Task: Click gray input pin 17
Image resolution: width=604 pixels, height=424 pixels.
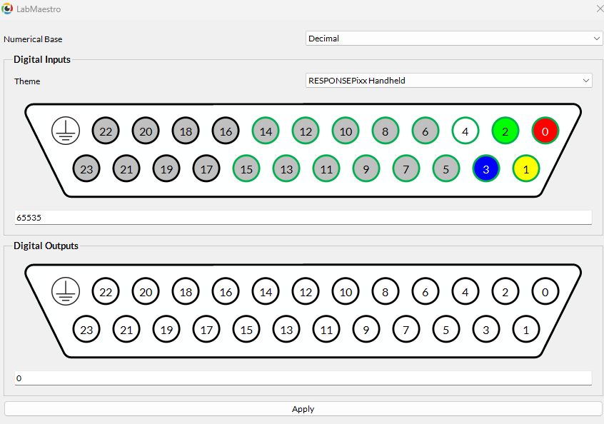Action: [x=206, y=169]
